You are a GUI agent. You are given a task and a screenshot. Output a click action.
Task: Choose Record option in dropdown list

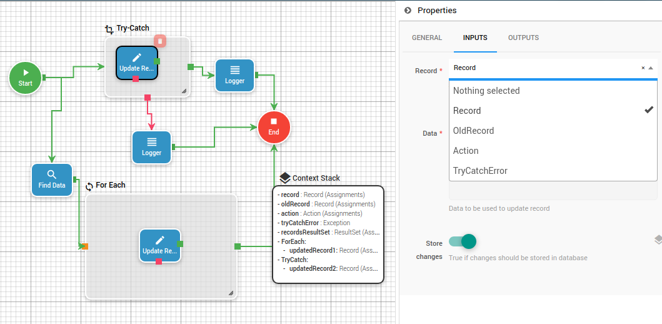(553, 111)
